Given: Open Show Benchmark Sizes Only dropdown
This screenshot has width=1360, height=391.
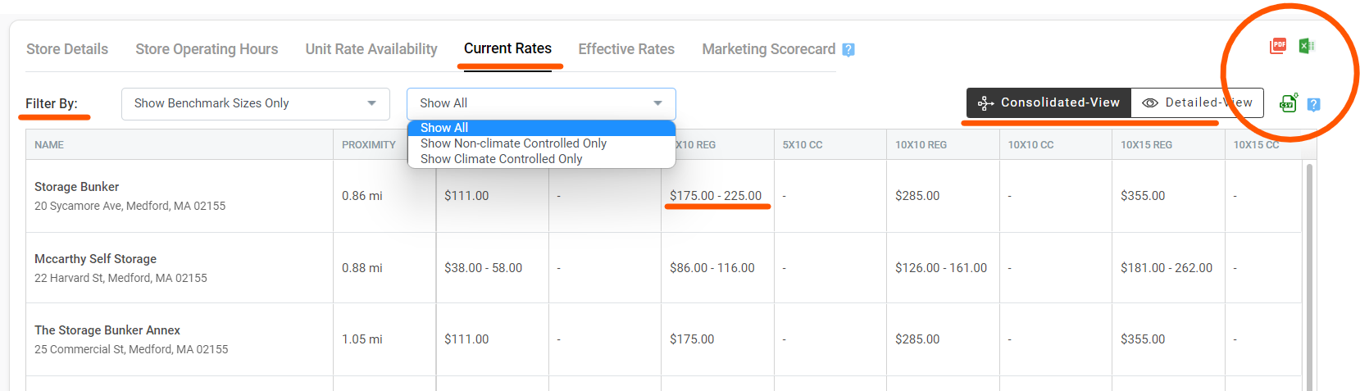Looking at the screenshot, I should coord(255,103).
